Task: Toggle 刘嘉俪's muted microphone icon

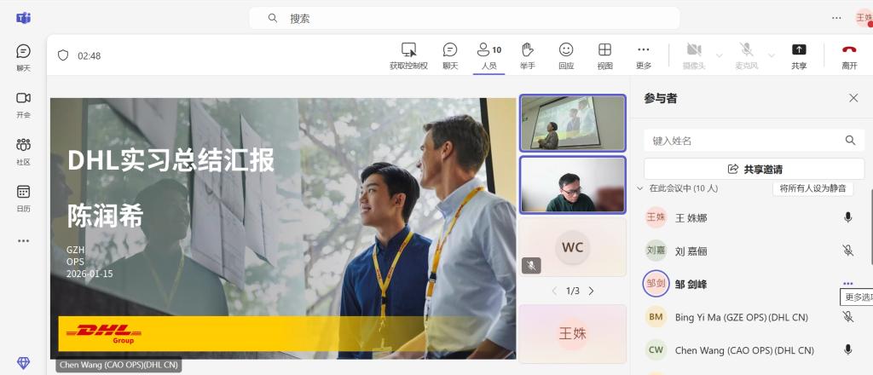Action: point(847,251)
